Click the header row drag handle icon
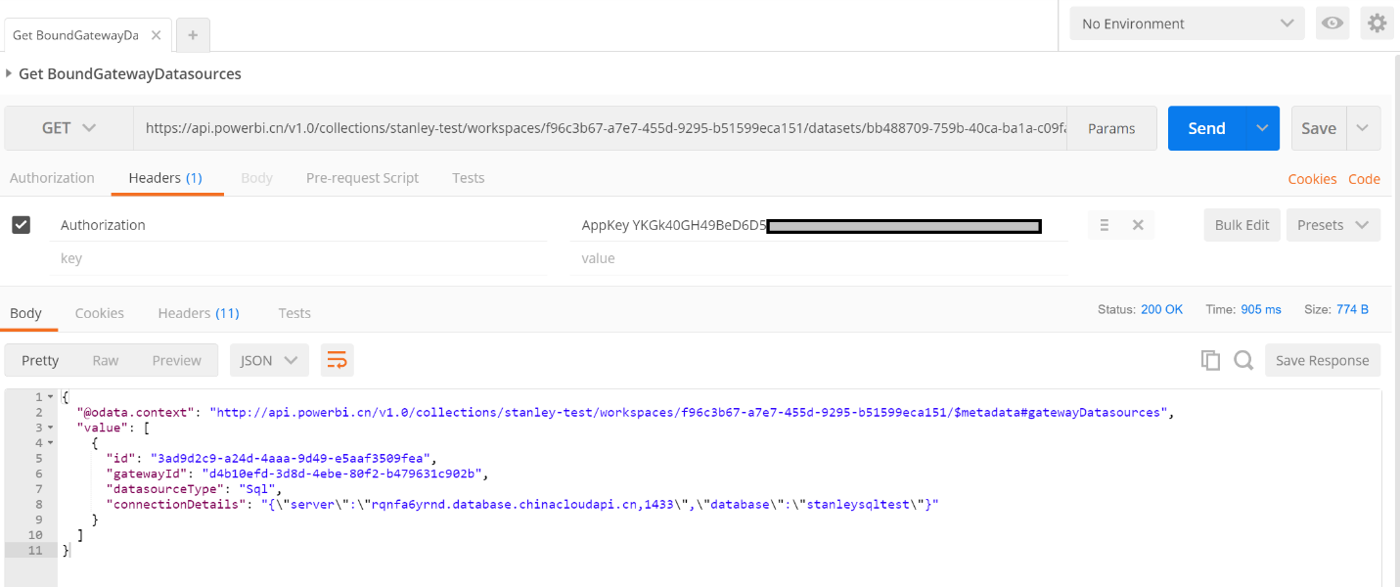Image resolution: width=1400 pixels, height=587 pixels. tap(1105, 225)
